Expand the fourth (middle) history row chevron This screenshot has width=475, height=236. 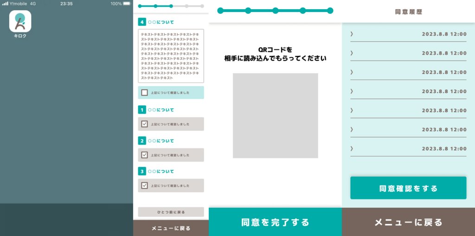pos(352,91)
